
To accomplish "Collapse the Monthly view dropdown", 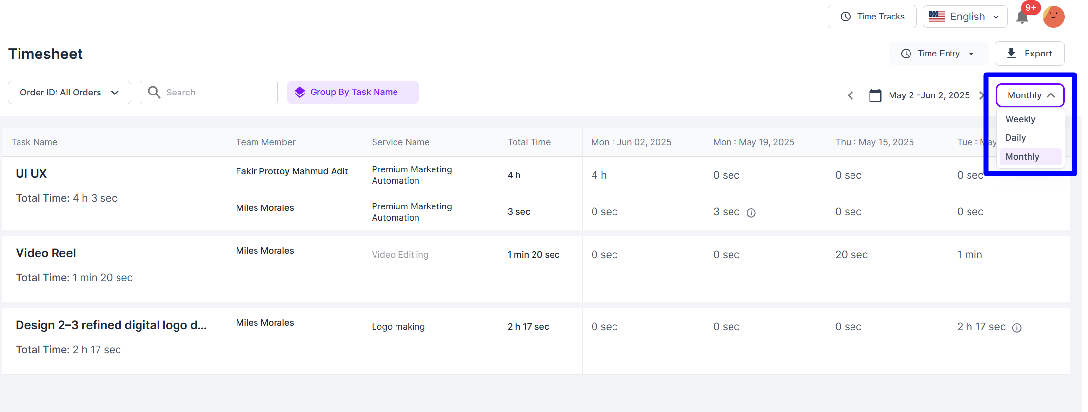I will (1029, 95).
